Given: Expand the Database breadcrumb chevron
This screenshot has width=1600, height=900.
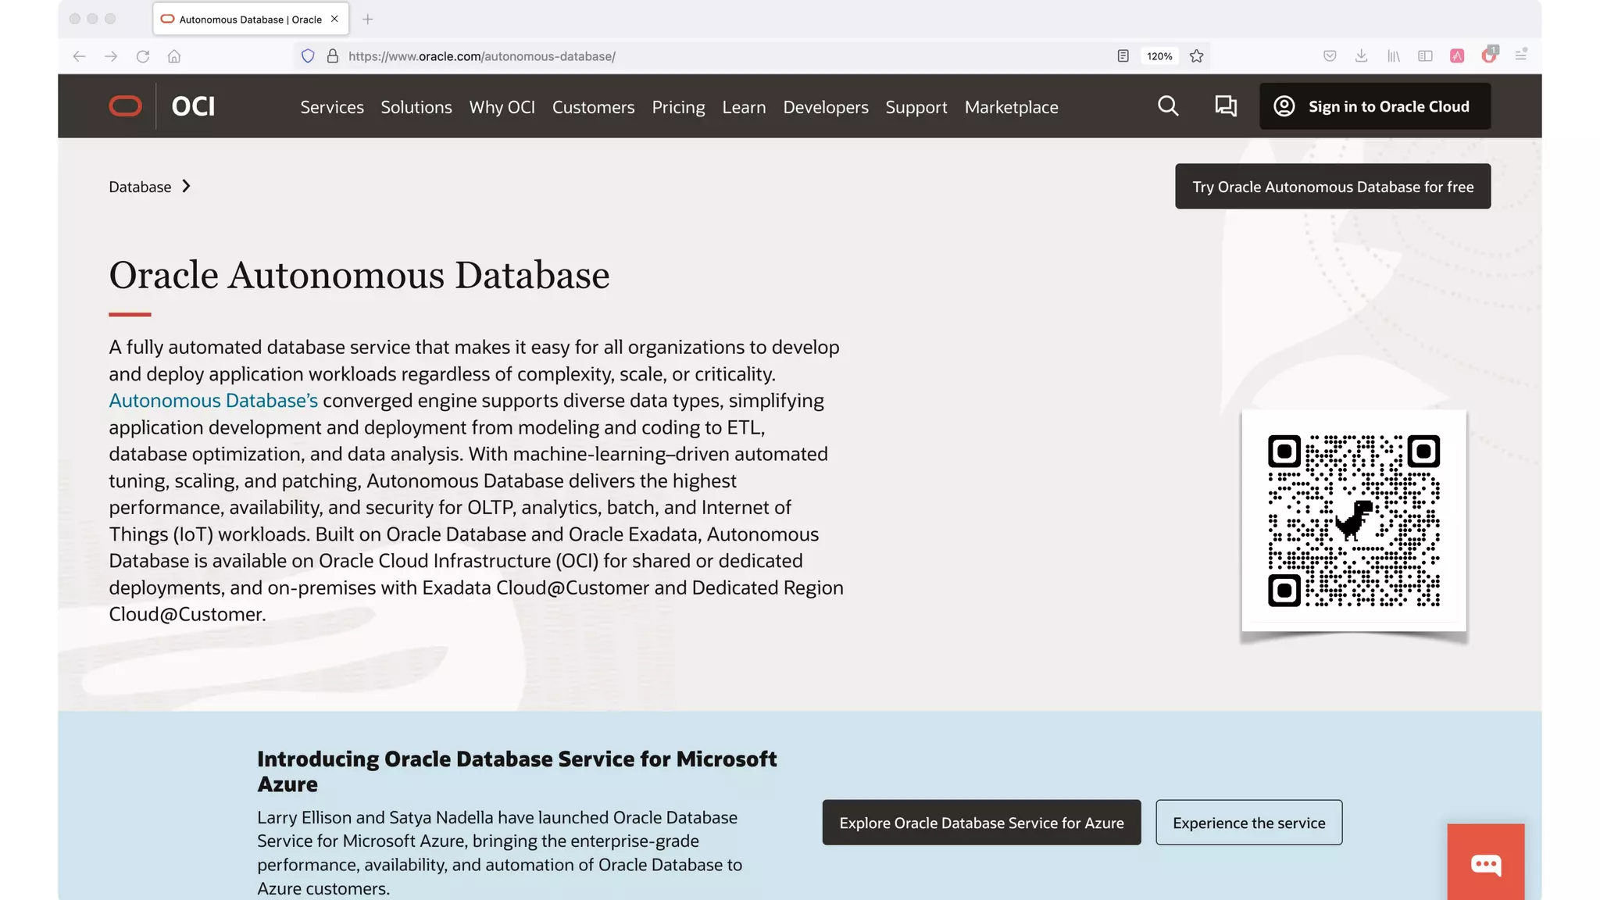Looking at the screenshot, I should [x=186, y=186].
